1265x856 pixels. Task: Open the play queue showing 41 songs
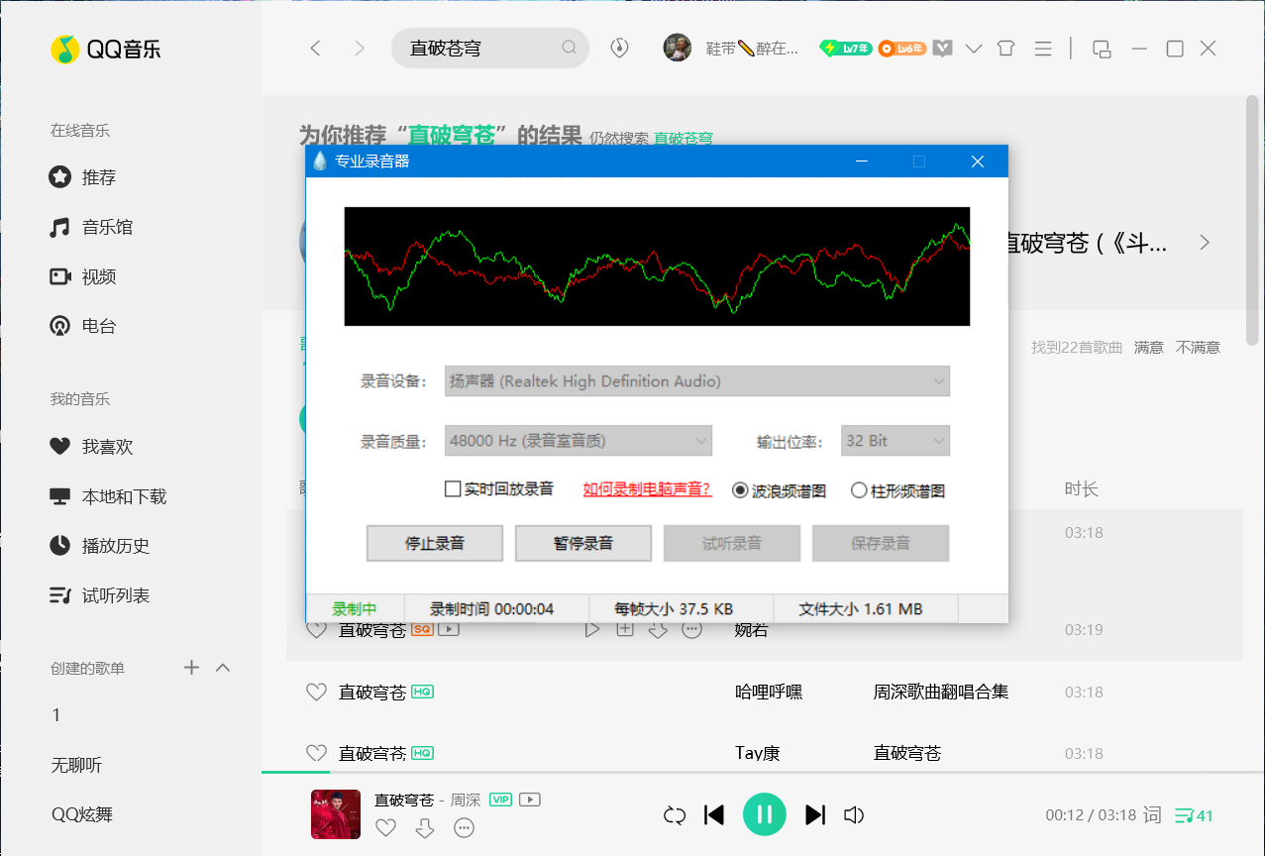1194,815
